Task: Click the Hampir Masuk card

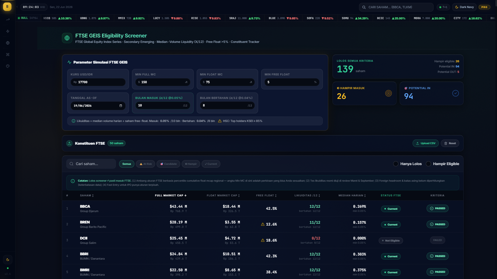Action: click(x=364, y=93)
